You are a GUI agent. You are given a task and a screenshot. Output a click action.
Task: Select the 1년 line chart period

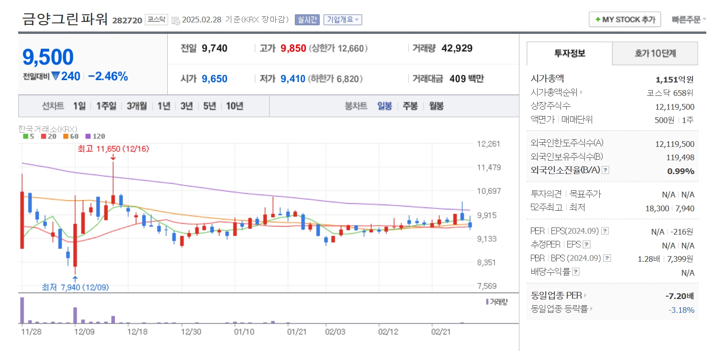click(x=164, y=106)
